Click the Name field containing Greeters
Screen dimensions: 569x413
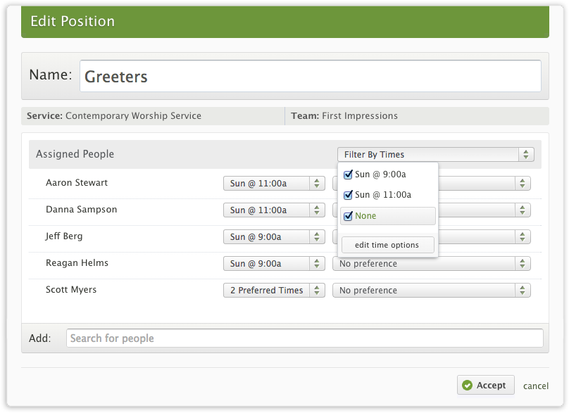(x=310, y=76)
